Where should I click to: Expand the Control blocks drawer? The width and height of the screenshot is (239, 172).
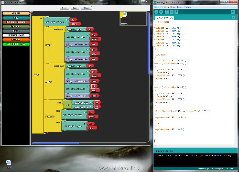(16, 13)
